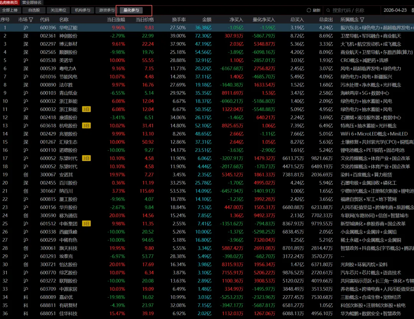Sort by the 换手率 column header
Image resolution: width=414 pixels, height=319 pixels.
click(x=179, y=20)
